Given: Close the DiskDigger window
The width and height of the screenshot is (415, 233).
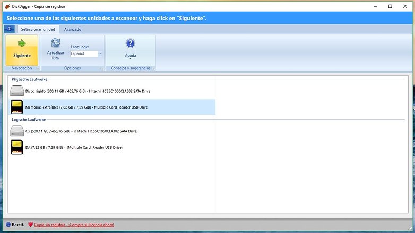Looking at the screenshot, I should (x=405, y=6).
